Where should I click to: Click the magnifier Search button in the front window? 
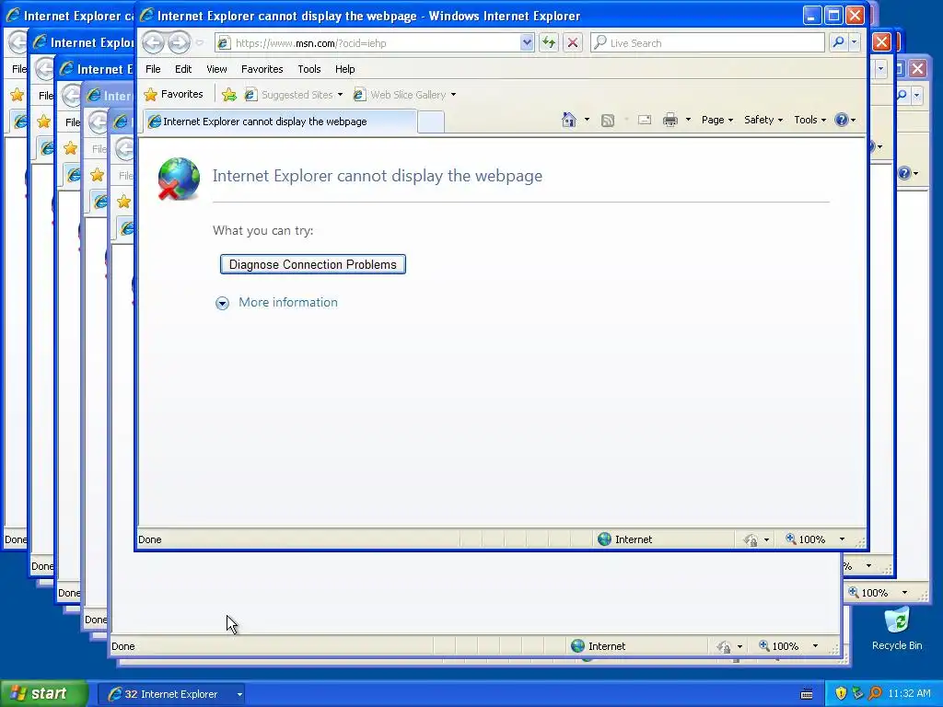pos(838,42)
